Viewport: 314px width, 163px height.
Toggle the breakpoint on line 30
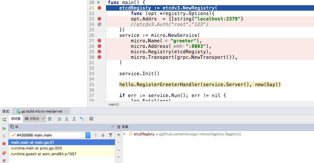99,57
